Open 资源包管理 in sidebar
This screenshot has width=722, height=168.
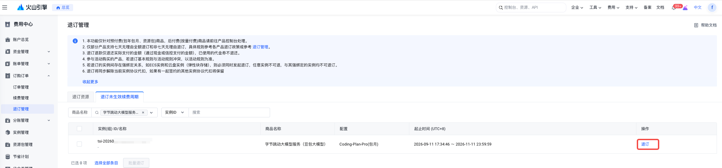(23, 145)
